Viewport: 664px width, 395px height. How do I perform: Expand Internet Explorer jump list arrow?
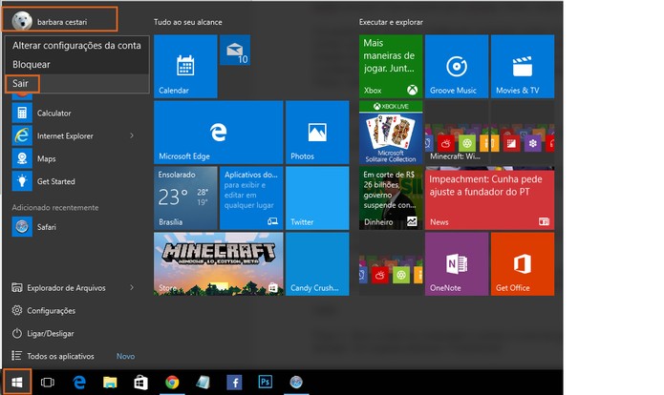(x=132, y=135)
